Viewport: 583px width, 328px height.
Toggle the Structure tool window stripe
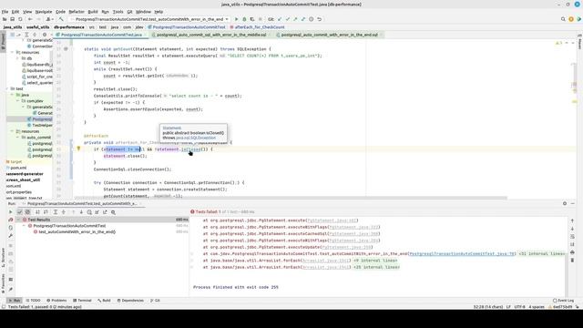click(x=3, y=257)
